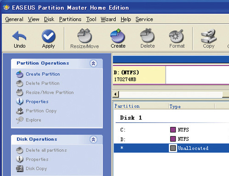Screen dimensions: 229x176
Task: Click the Create Partition link
Action: pyautogui.click(x=43, y=74)
